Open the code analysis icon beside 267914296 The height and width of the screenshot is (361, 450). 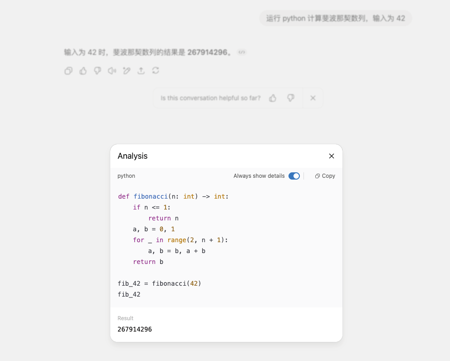(x=242, y=52)
